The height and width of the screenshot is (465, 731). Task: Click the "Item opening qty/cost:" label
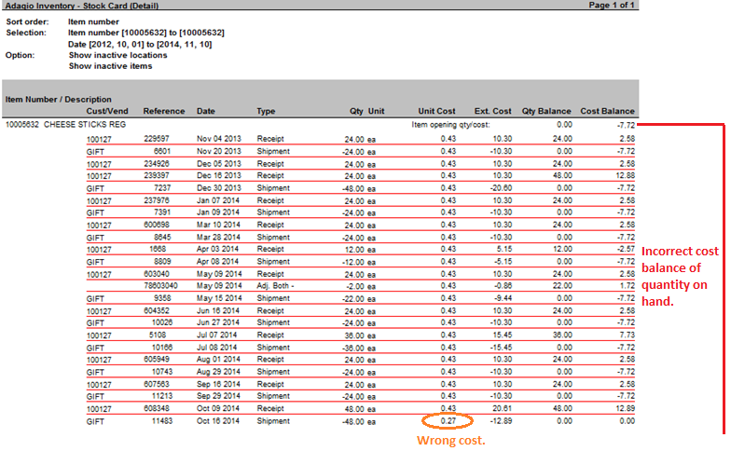pos(450,123)
